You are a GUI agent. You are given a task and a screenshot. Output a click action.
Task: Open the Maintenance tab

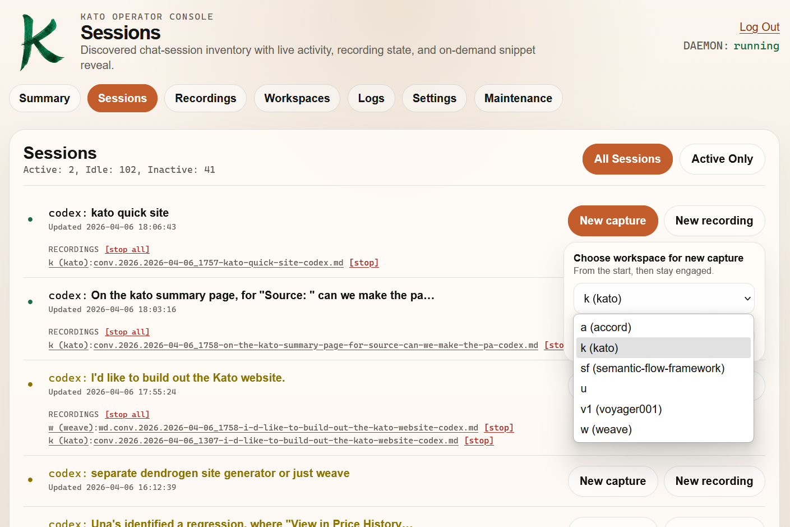click(x=518, y=98)
